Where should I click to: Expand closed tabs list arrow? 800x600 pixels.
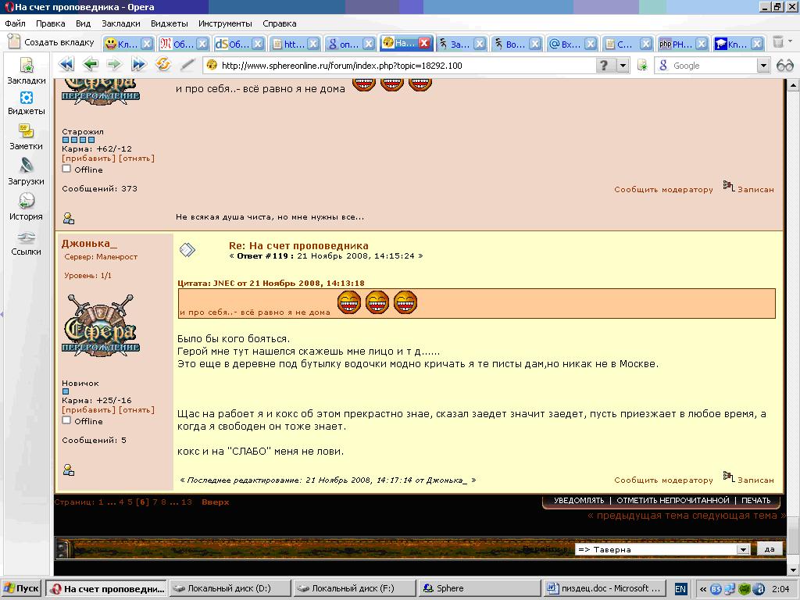(x=791, y=41)
